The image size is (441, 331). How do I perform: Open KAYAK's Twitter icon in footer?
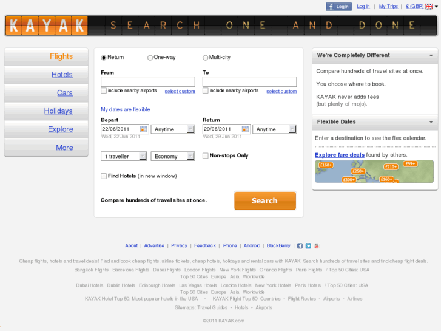(x=308, y=245)
